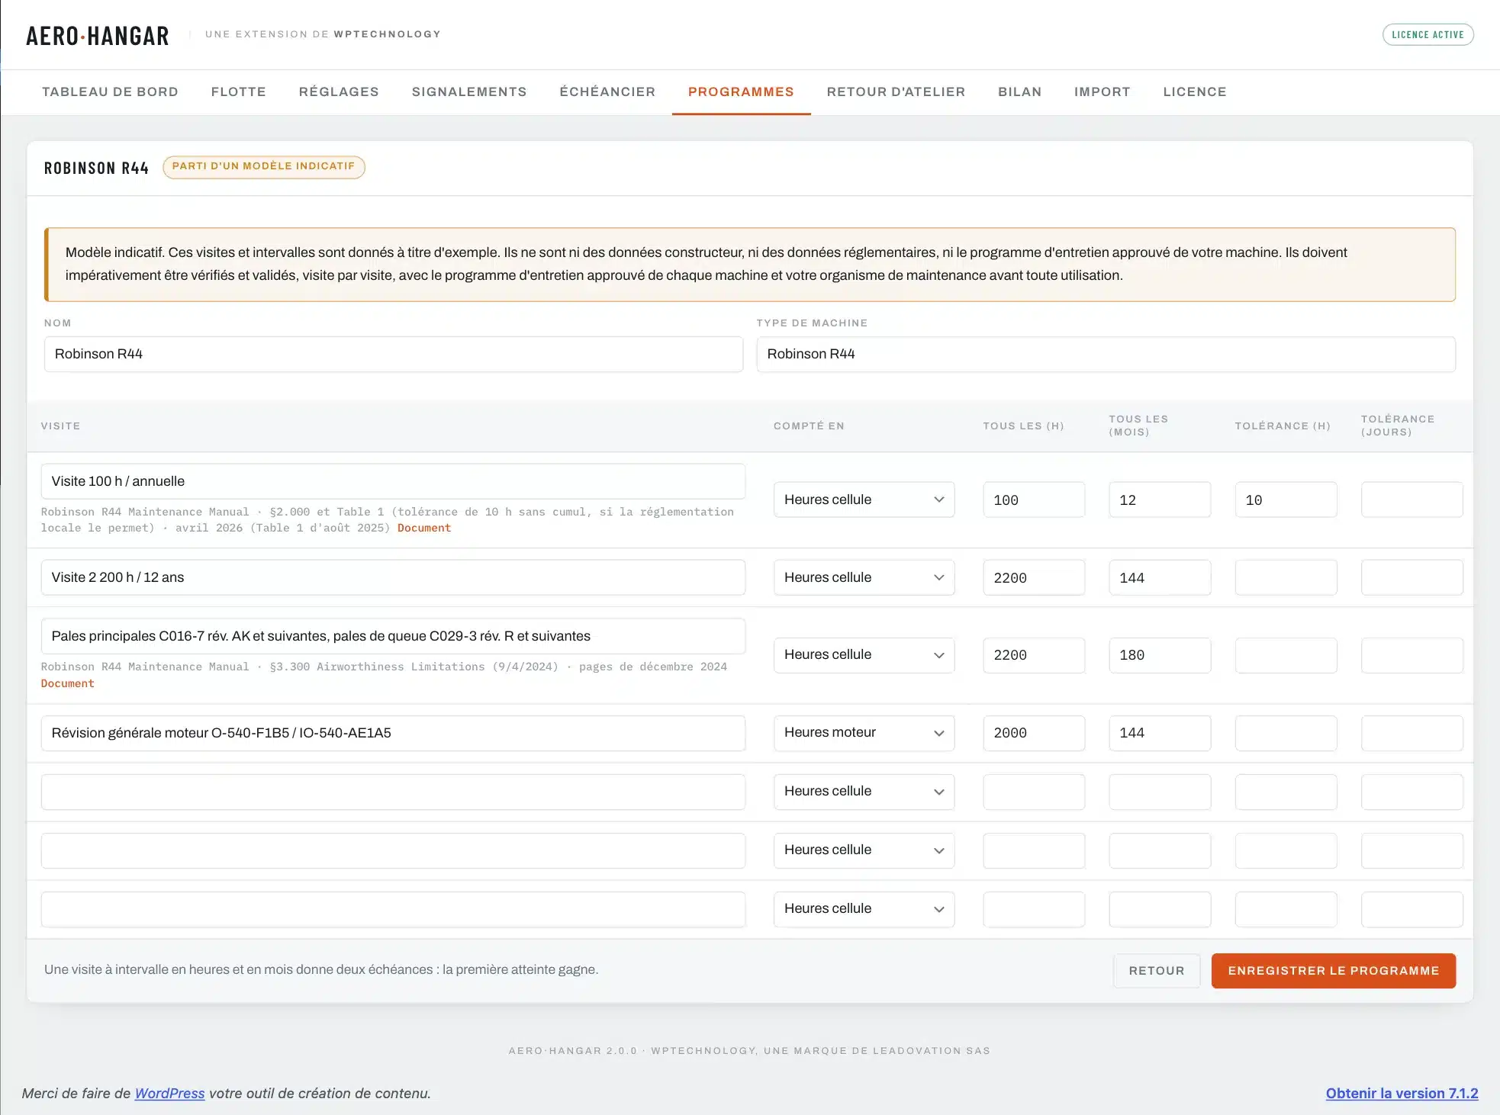Click empty visit name field in first blank row
The height and width of the screenshot is (1115, 1500).
pos(393,792)
